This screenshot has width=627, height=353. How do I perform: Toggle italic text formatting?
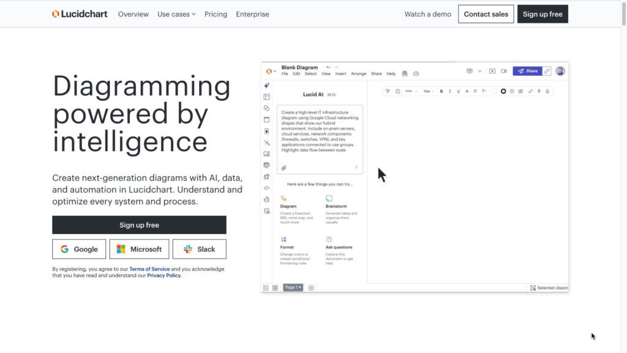coord(449,91)
